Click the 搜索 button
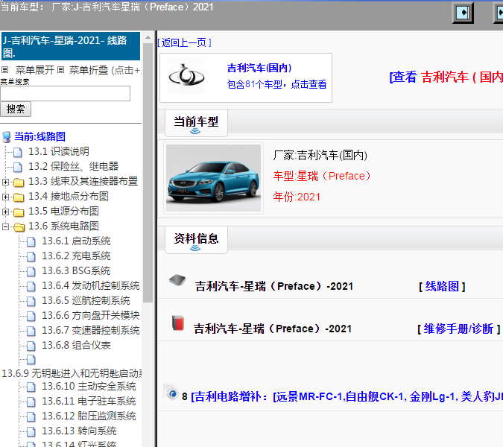 [x=16, y=110]
